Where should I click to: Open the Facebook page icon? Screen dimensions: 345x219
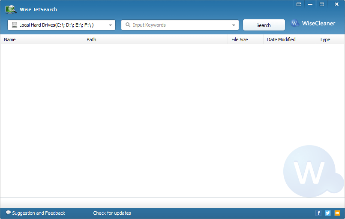318,213
